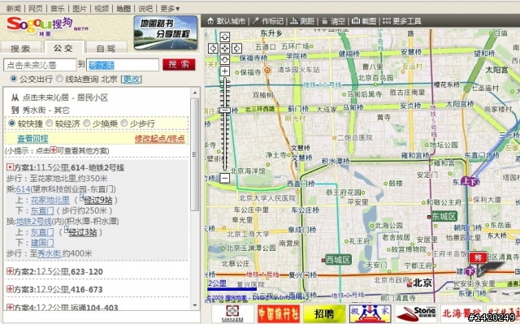Expand 经过3站 stop list
The height and width of the screenshot is (324, 520).
tap(67, 230)
